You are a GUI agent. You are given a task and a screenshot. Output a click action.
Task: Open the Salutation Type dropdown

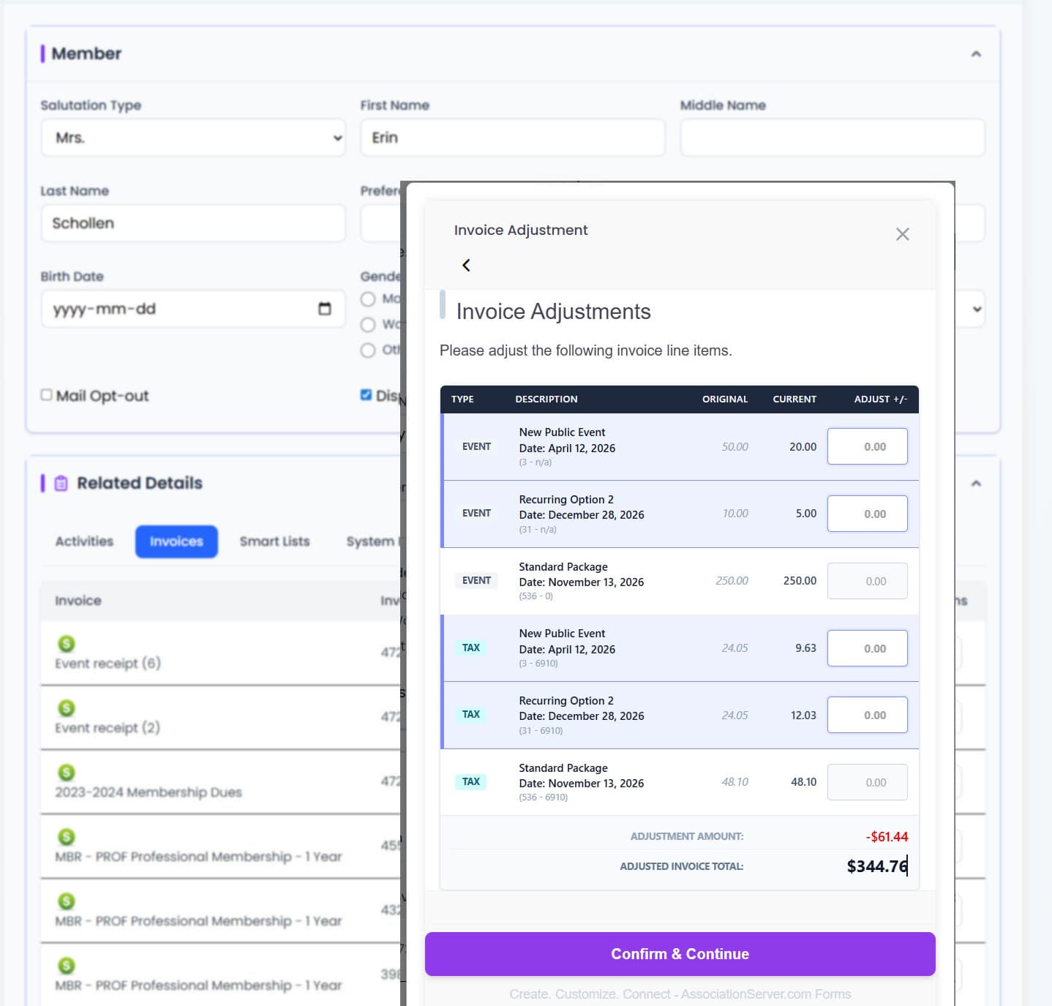coord(193,138)
